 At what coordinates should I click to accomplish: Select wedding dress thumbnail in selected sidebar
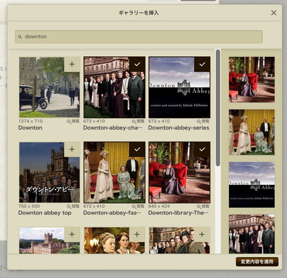pos(252,132)
